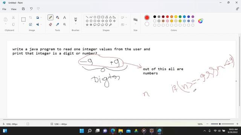Click the Share icon at top right
Image resolution: width=241 pixels, height=135 pixels.
[x=237, y=9]
